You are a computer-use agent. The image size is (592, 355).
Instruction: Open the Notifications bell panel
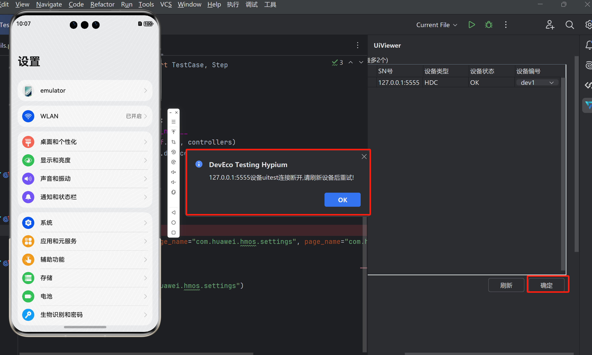(588, 45)
